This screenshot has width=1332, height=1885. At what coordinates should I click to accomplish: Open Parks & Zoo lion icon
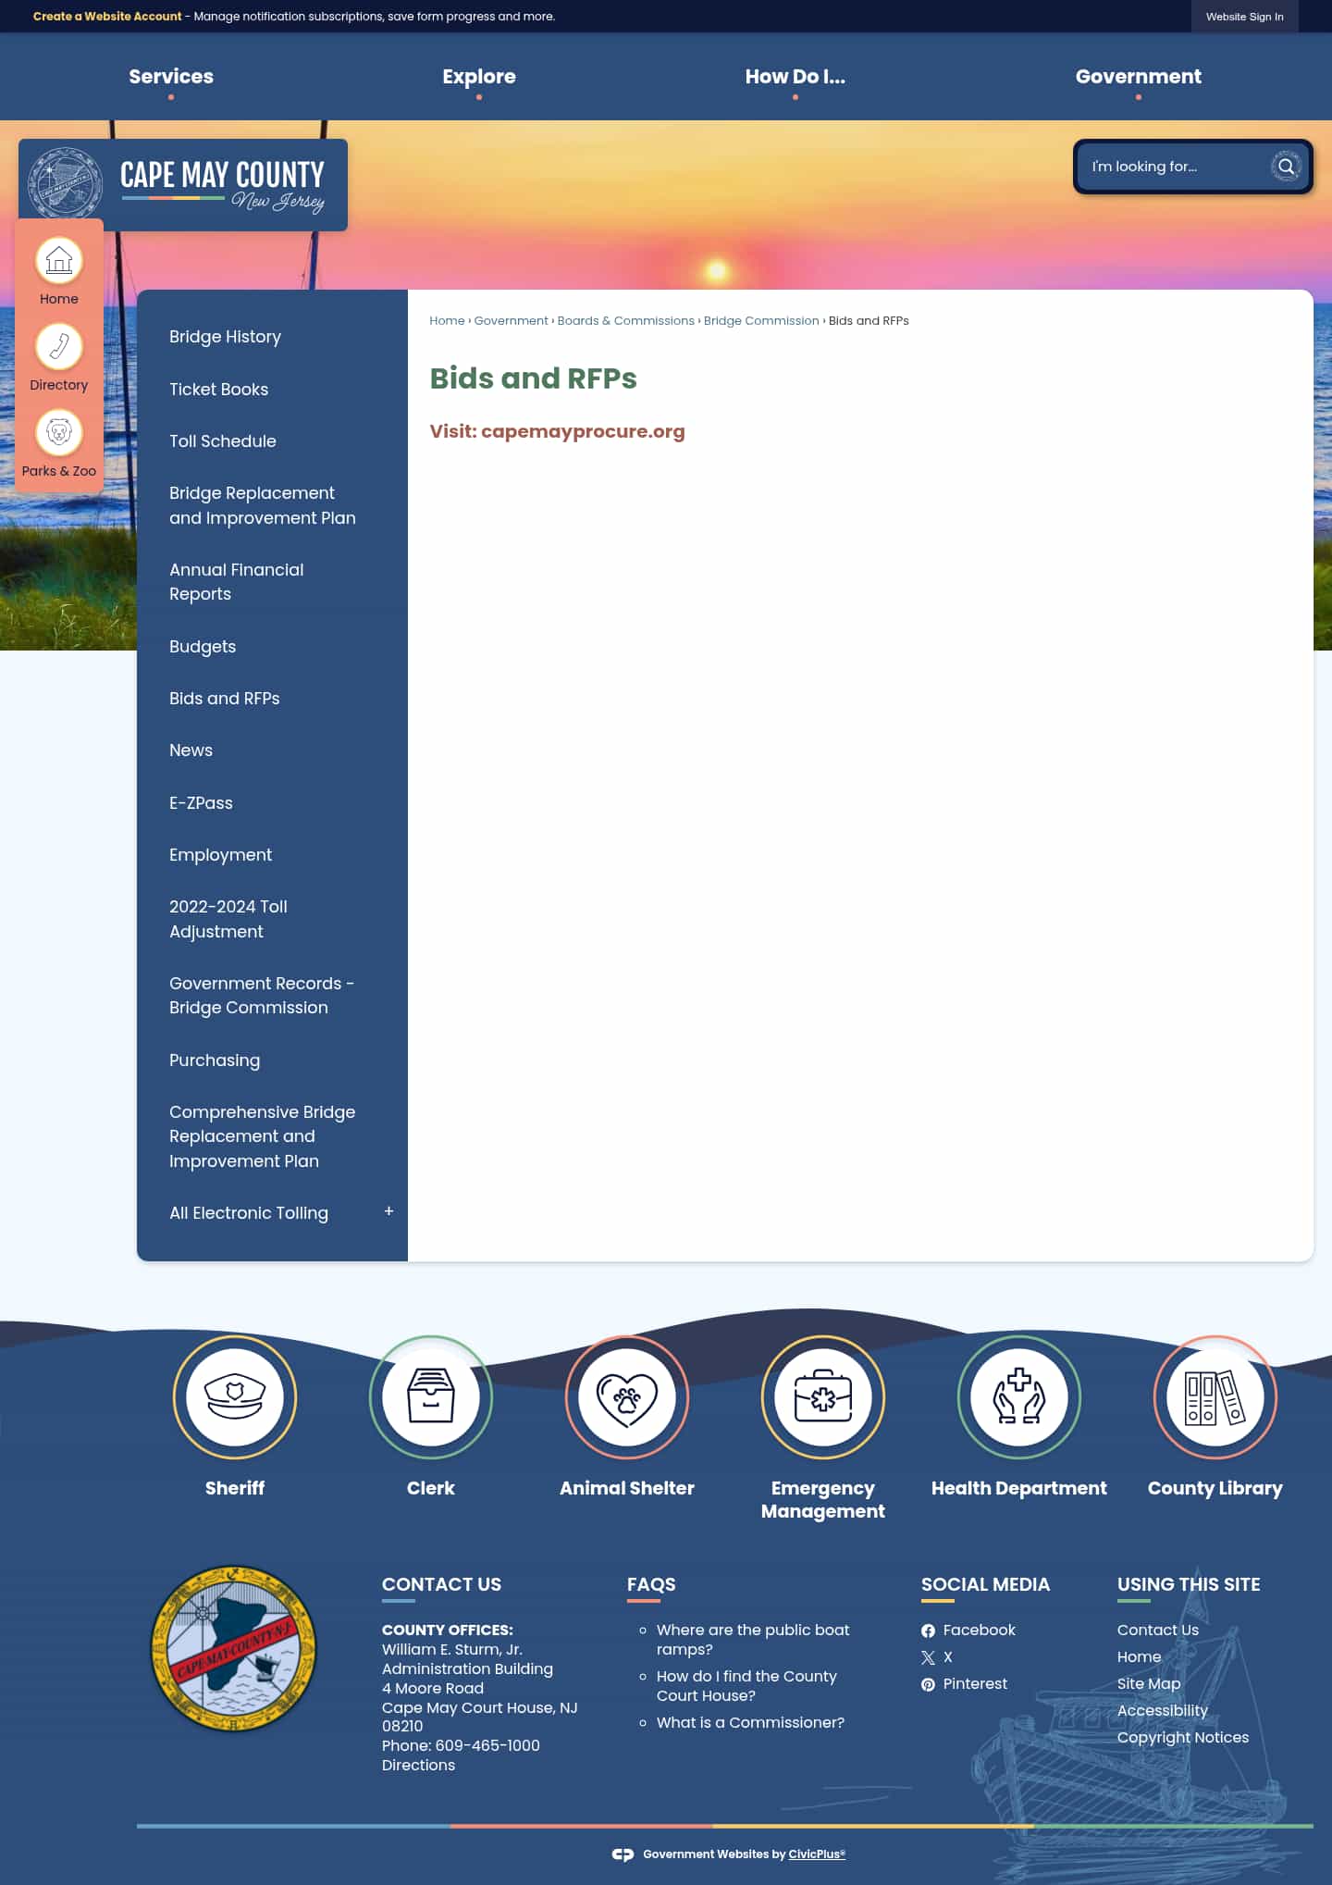[59, 432]
